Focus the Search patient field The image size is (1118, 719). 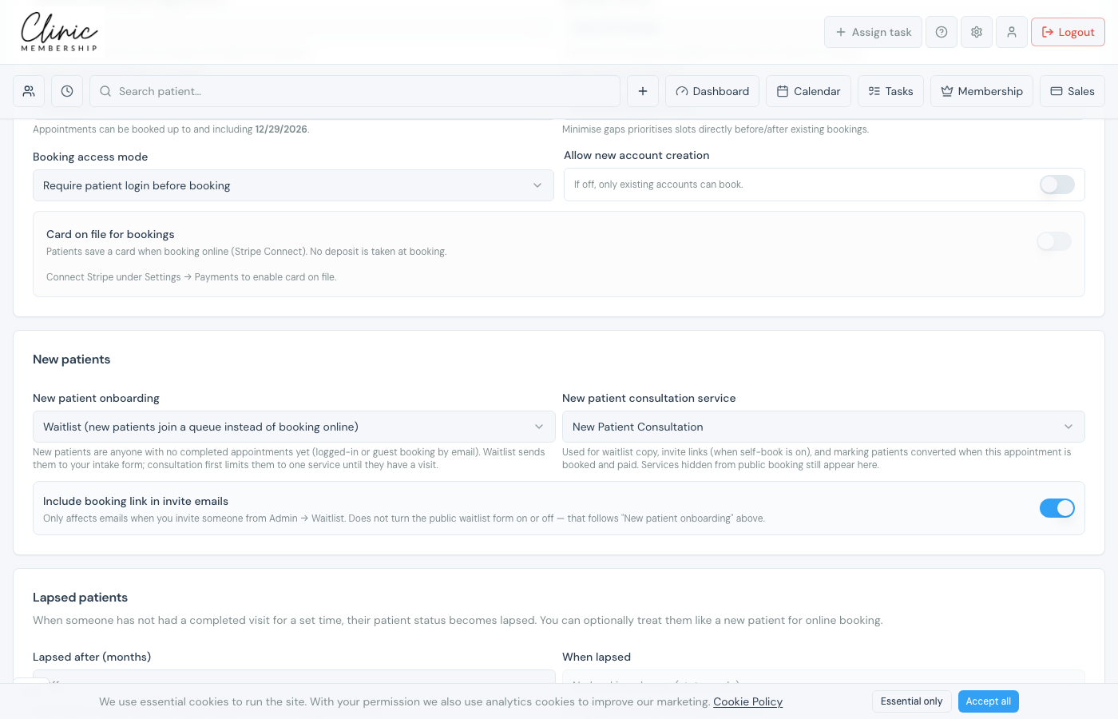point(355,91)
